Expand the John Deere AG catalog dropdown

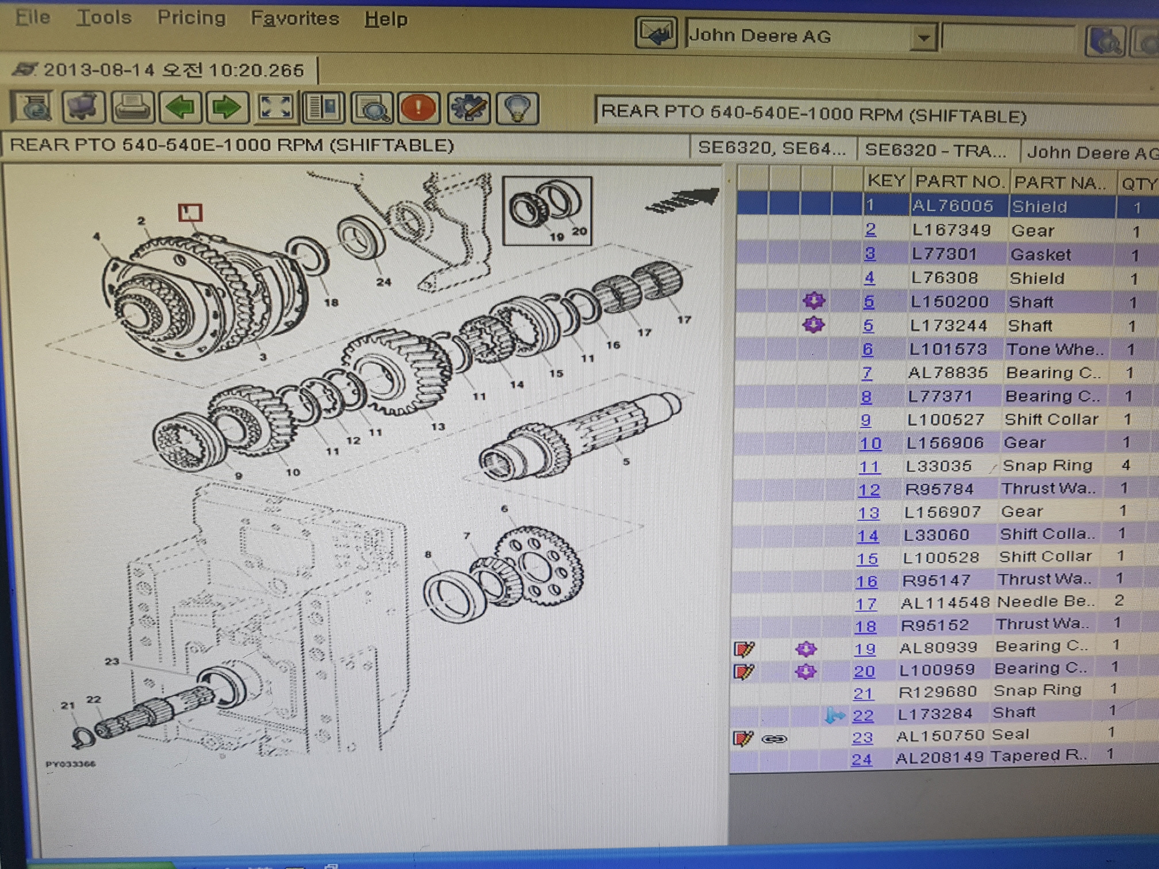click(923, 38)
